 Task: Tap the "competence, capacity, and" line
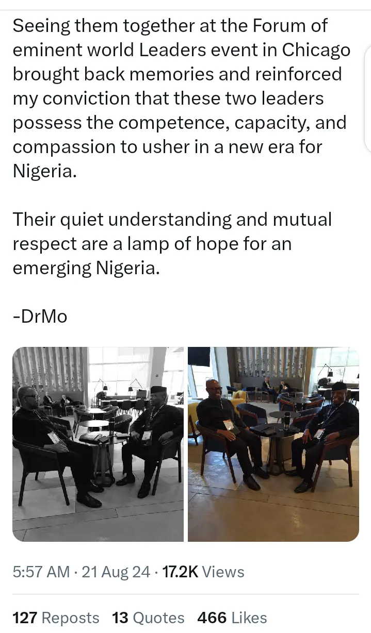(x=179, y=123)
